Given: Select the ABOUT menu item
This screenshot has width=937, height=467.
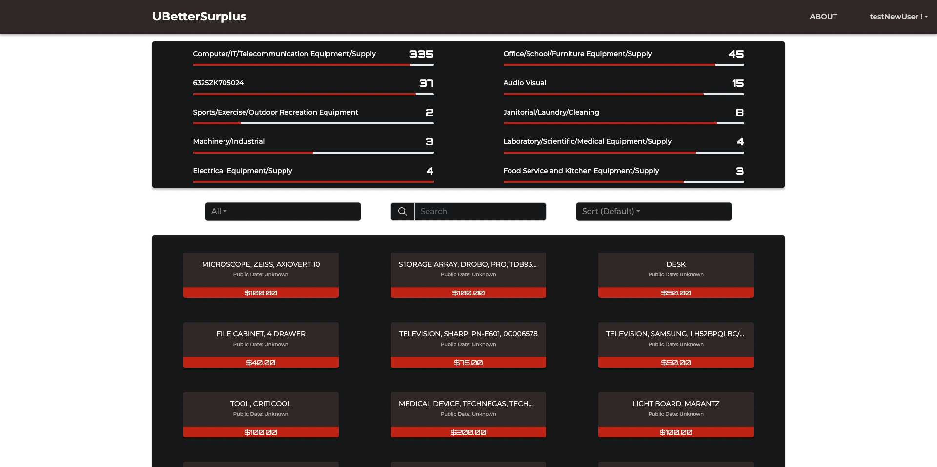Looking at the screenshot, I should pyautogui.click(x=823, y=16).
